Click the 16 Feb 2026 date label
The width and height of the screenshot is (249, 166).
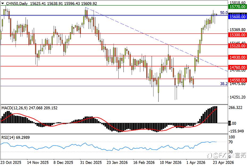point(144,163)
